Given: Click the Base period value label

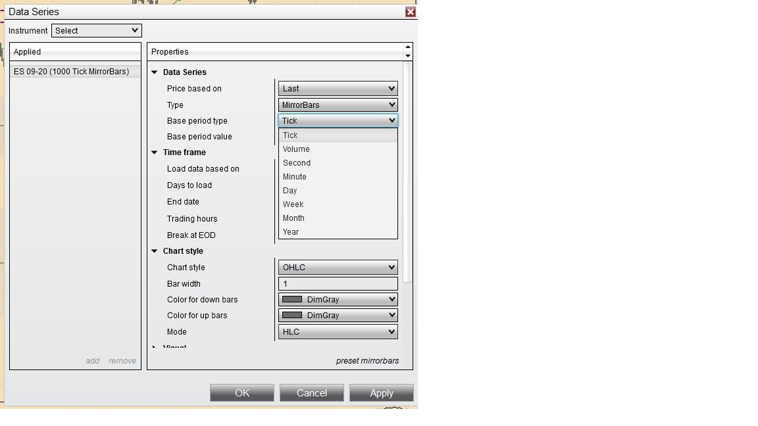Looking at the screenshot, I should tap(199, 137).
